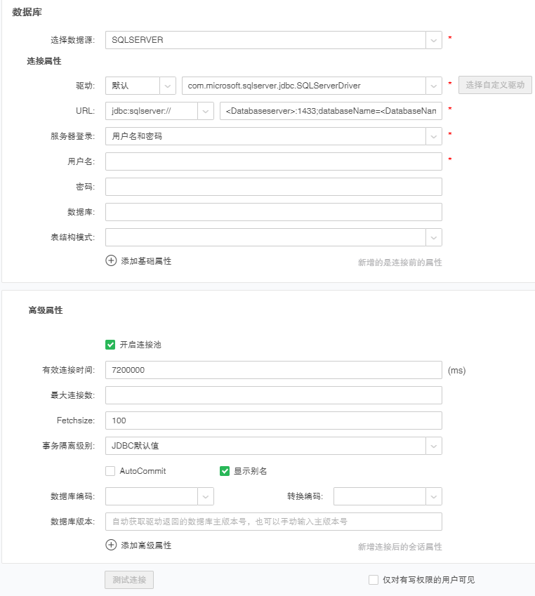The image size is (535, 596).
Task: Expand the 驱动 默认 dropdown
Action: [x=168, y=86]
